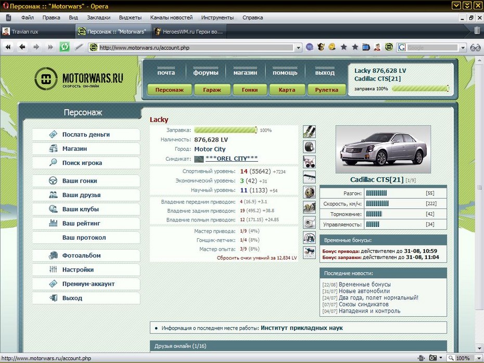Click the syndicate flag icon next to OREL CITY
Viewport: 484px width, 363px height.
199,159
